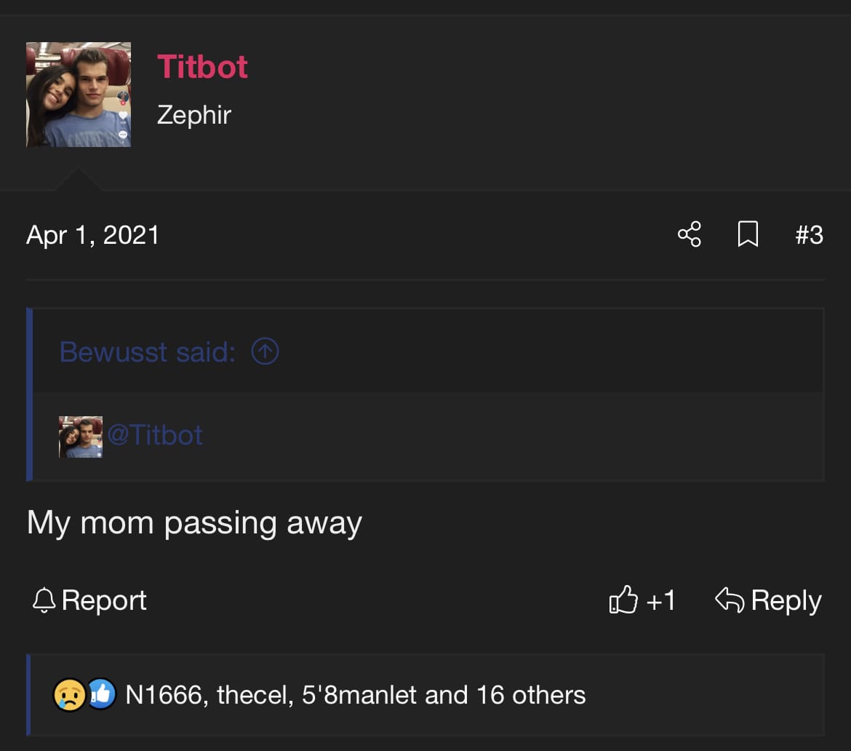Image resolution: width=851 pixels, height=751 pixels.
Task: Click the Apr 1, 2021 timestamp
Action: 92,235
